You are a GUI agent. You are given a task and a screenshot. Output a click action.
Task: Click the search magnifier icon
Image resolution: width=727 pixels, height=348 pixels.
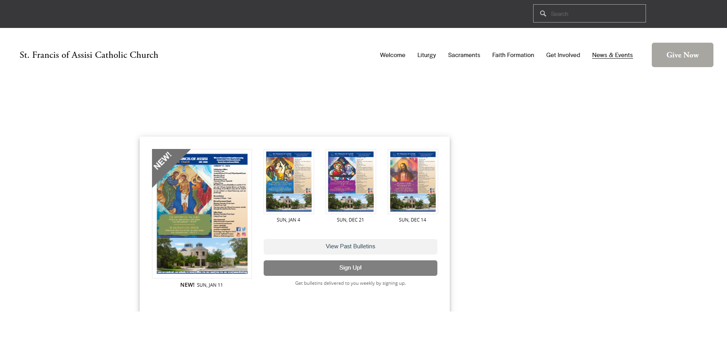click(x=543, y=14)
